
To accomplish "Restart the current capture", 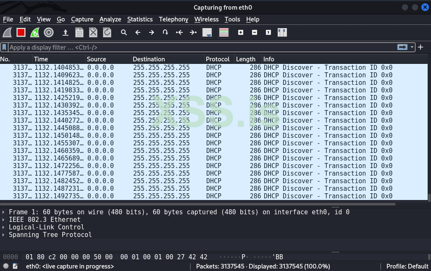I will (x=34, y=32).
